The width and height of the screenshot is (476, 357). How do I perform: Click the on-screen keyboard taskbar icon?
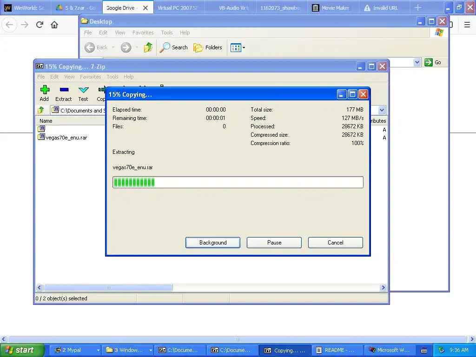(x=424, y=350)
